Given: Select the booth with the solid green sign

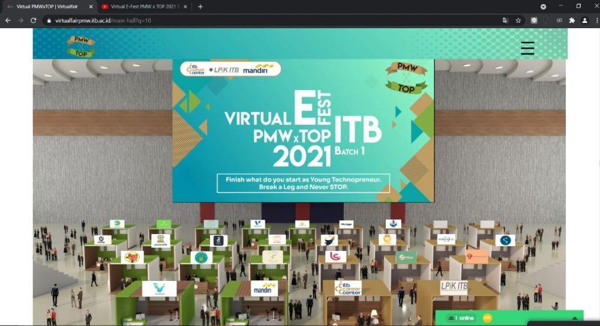Looking at the screenshot, I should [x=164, y=224].
